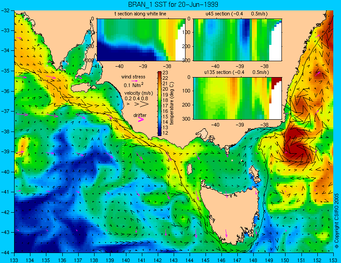Viewport: 341px width, 263px height.
Task: Click the 'temperature (deg C)' colorbar label
Action: [171, 103]
